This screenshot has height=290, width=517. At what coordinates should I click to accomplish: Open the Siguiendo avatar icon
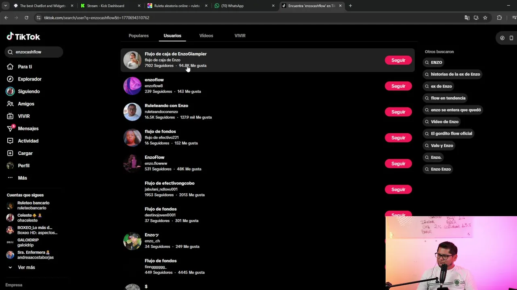click(x=10, y=91)
